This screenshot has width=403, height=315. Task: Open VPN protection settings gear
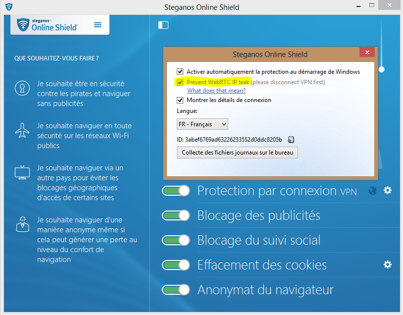pos(388,190)
